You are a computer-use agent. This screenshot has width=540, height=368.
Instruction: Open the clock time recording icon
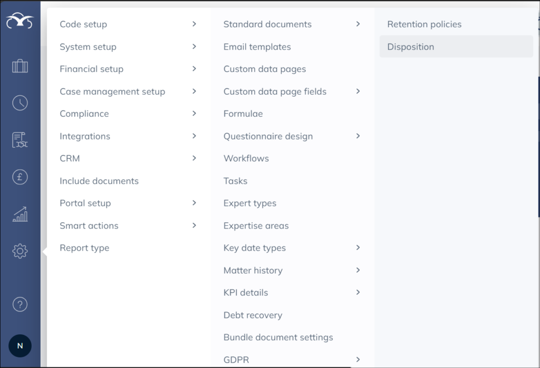(20, 103)
